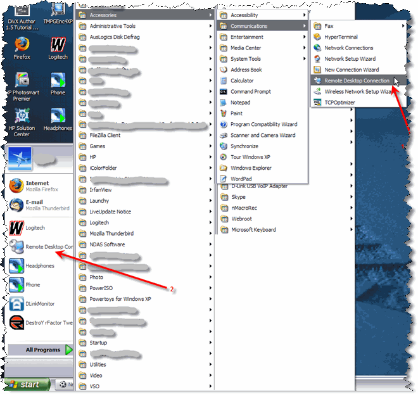The width and height of the screenshot is (418, 394).
Task: Select Remote Desktop Connection menu entry
Action: point(356,80)
